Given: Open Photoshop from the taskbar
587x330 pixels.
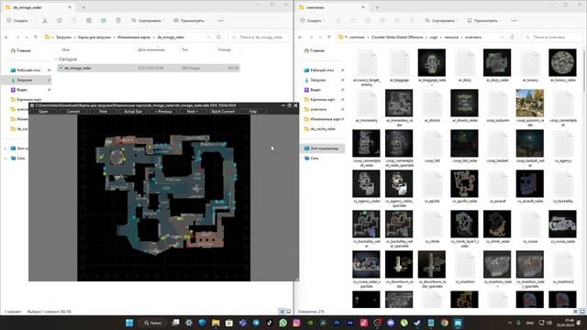Looking at the screenshot, I should [337, 323].
